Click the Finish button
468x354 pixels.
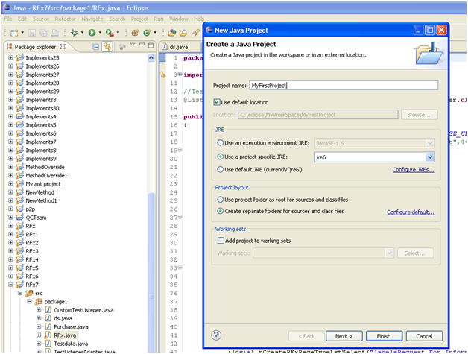[384, 336]
